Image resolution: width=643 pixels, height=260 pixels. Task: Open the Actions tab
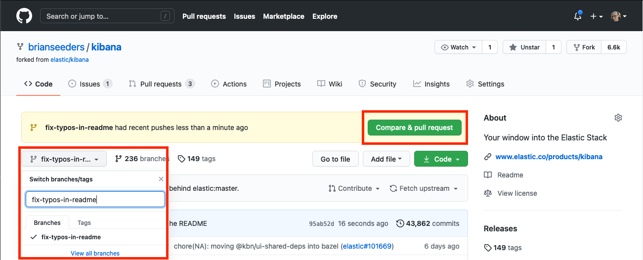tap(229, 84)
